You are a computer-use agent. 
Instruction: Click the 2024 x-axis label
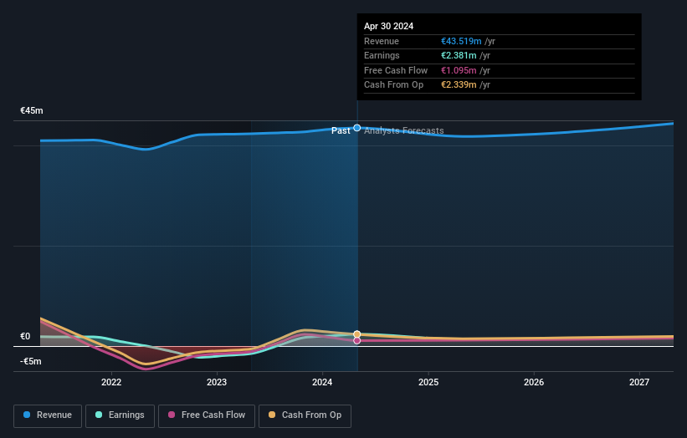point(322,382)
